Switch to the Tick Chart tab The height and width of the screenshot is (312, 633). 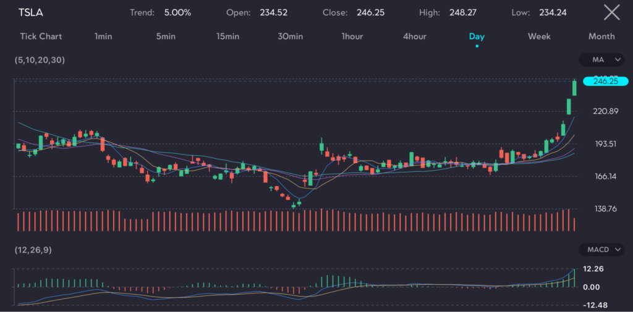(x=41, y=36)
